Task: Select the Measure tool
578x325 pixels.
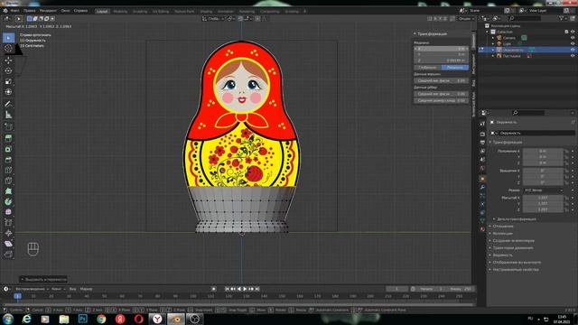Action: tap(8, 115)
